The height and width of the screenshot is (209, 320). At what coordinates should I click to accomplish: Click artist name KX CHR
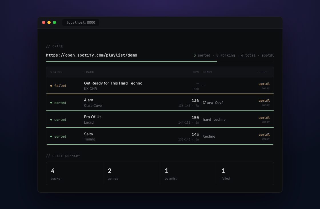90,89
